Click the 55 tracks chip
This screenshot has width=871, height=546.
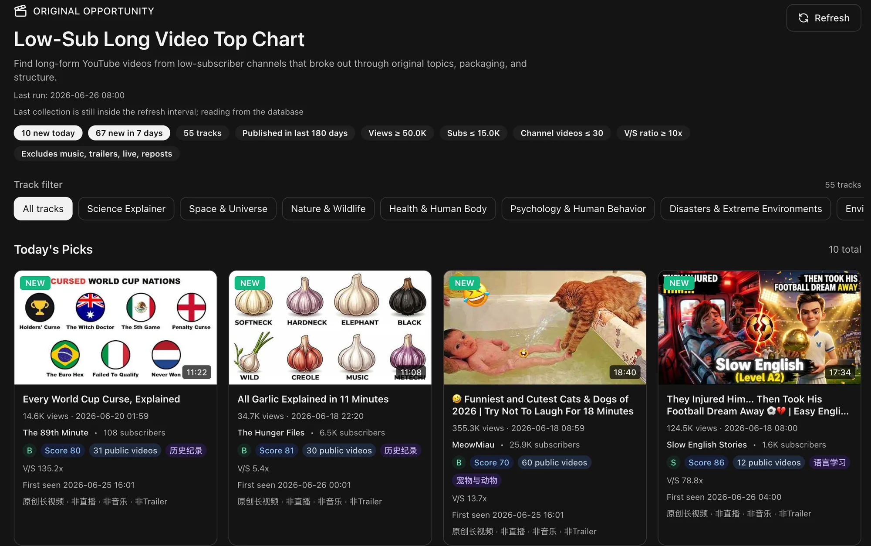[203, 133]
